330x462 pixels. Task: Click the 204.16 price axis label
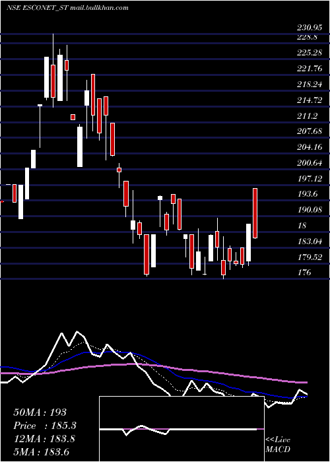pyautogui.click(x=309, y=147)
